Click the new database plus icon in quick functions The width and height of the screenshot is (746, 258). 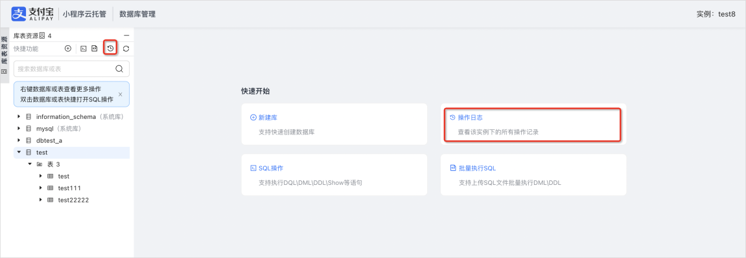tap(68, 48)
